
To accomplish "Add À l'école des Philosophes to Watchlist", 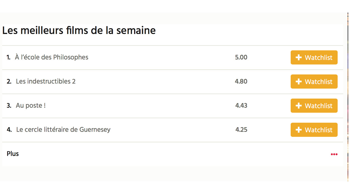I will click(314, 57).
